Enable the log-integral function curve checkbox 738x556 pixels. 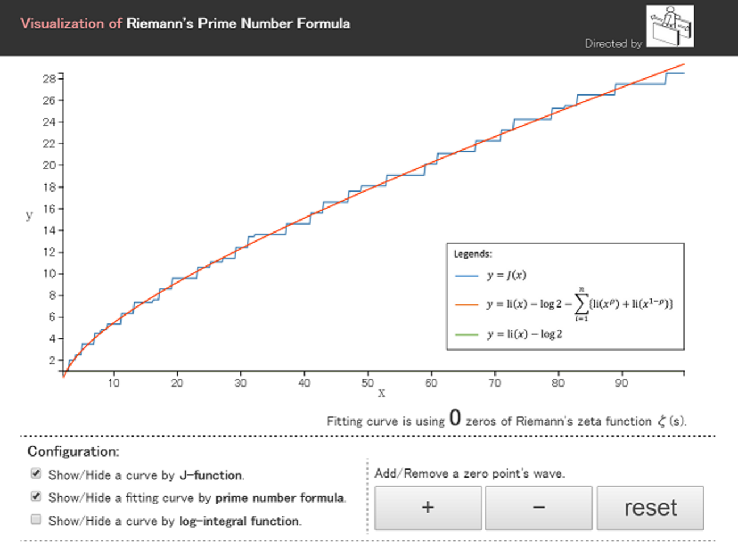[36, 520]
